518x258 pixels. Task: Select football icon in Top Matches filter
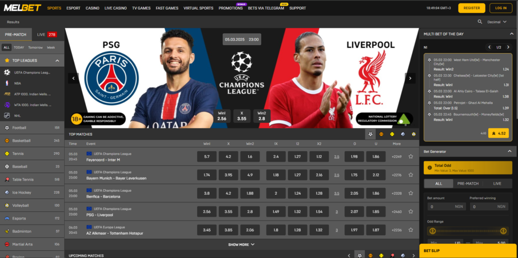coord(370,134)
